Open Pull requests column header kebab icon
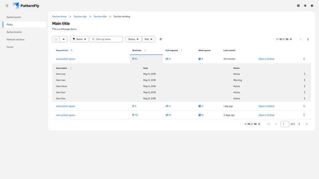 pos(181,51)
